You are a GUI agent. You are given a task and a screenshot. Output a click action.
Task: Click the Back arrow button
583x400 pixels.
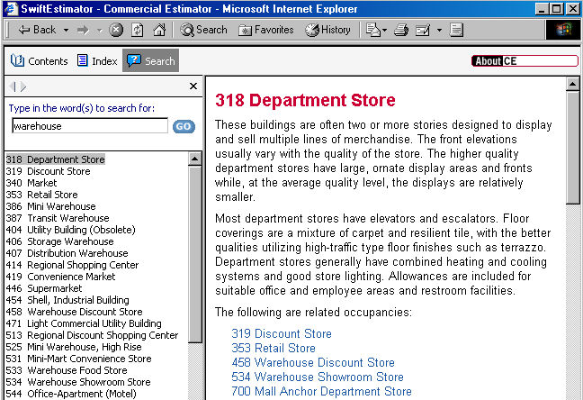37,30
